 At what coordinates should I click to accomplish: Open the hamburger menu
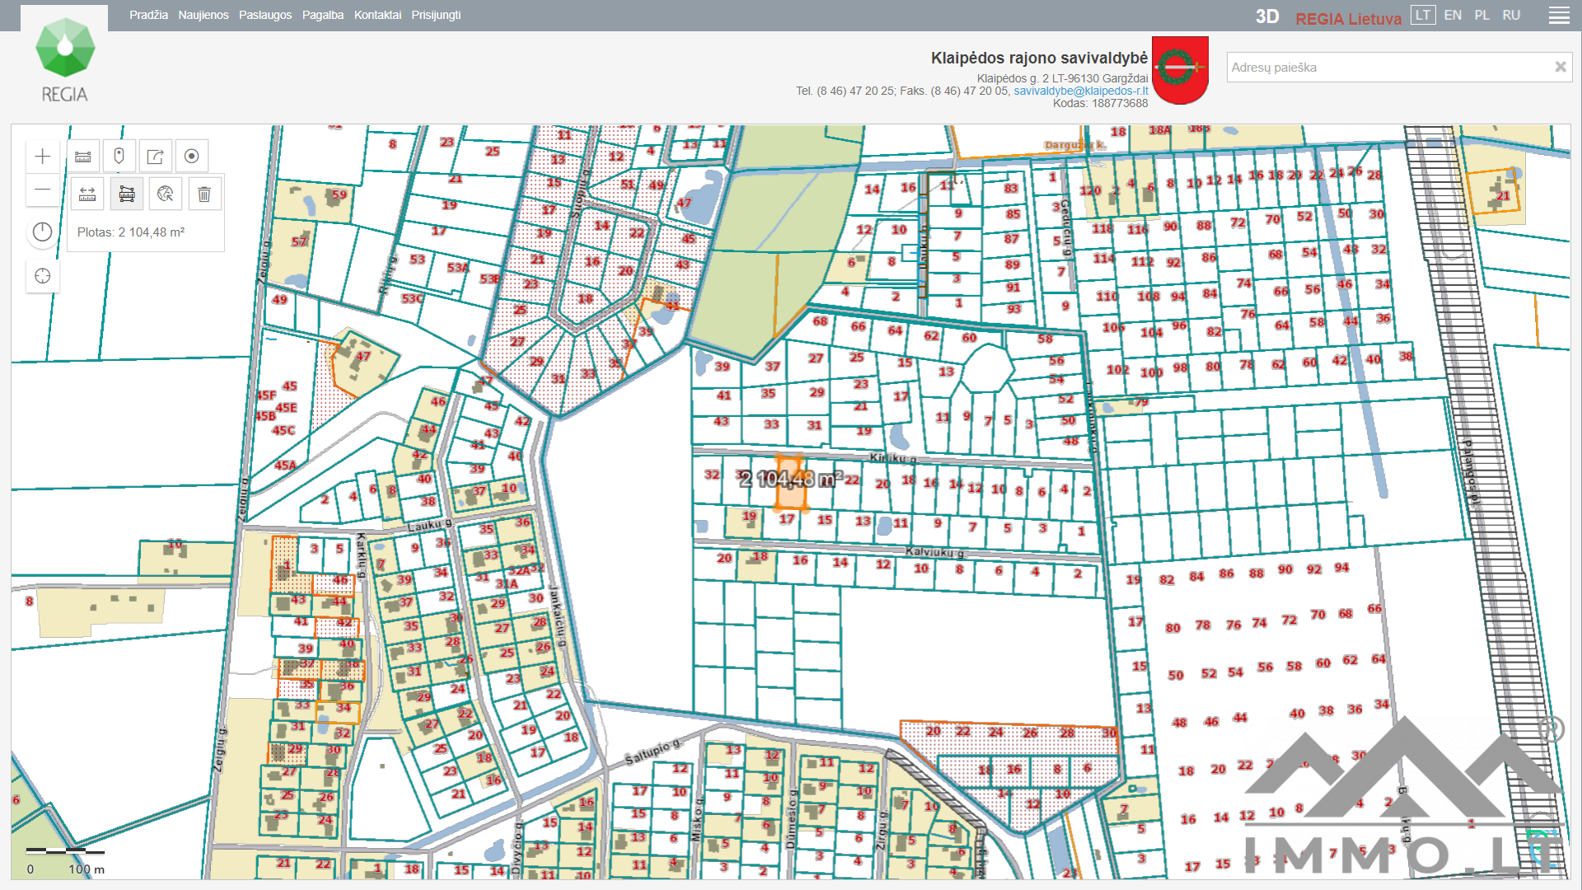tap(1559, 16)
